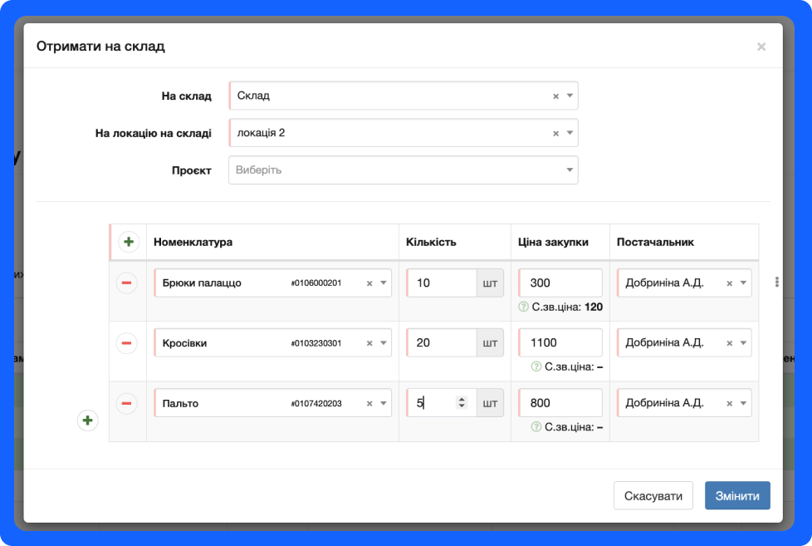812x546 pixels.
Task: Remove the Пальто row with minus icon
Action: click(x=127, y=404)
